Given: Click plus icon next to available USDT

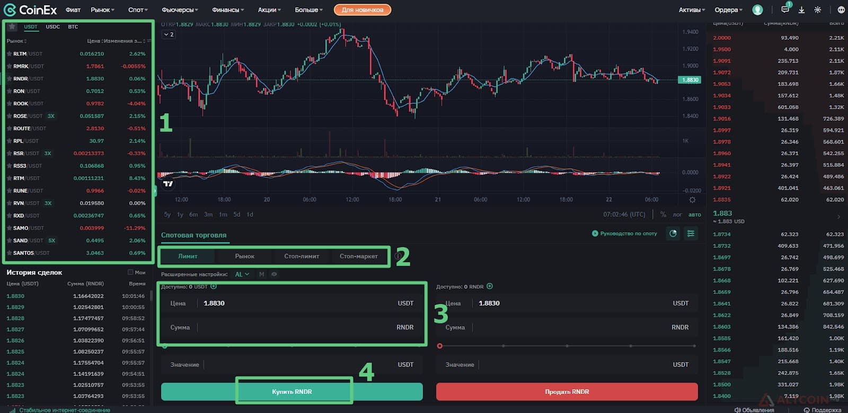Looking at the screenshot, I should (214, 286).
